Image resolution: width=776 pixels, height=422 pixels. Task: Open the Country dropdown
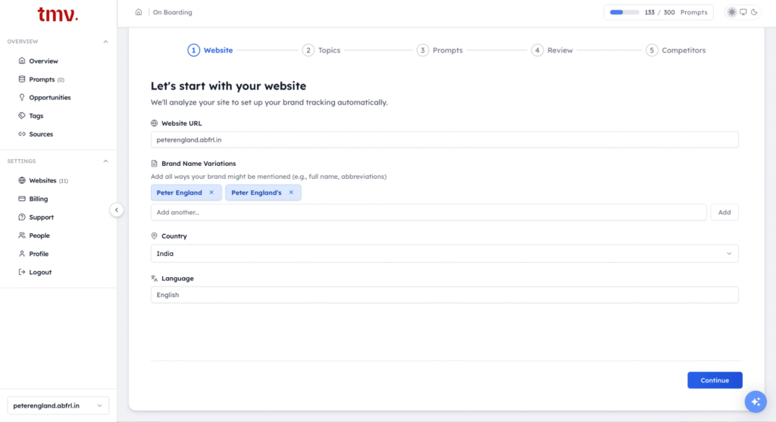[444, 254]
